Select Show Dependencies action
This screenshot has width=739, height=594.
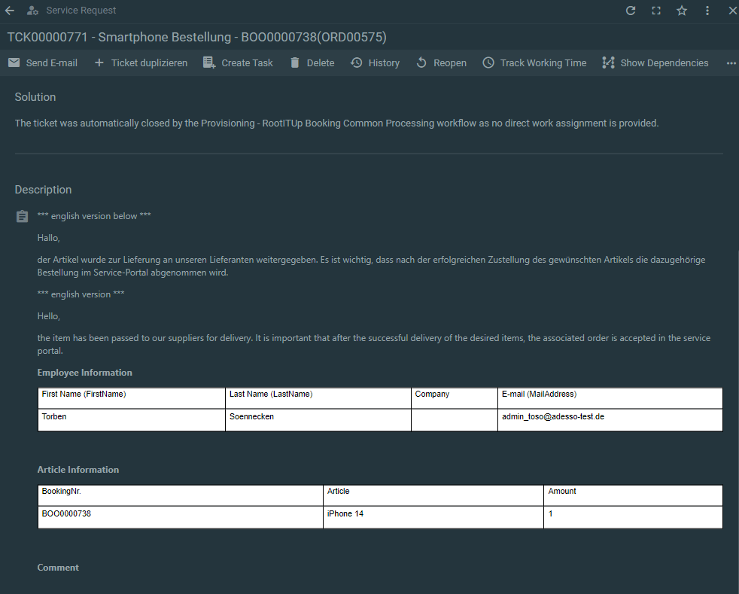tap(664, 63)
